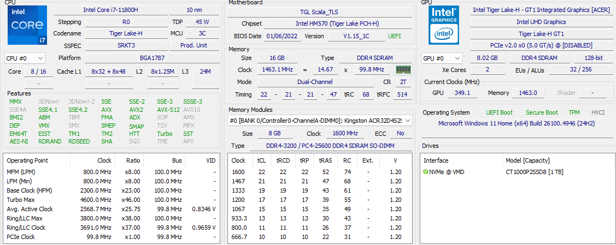Open the GPU #0 selector dropdown
Image resolution: width=616 pixels, height=245 pixels.
442,58
